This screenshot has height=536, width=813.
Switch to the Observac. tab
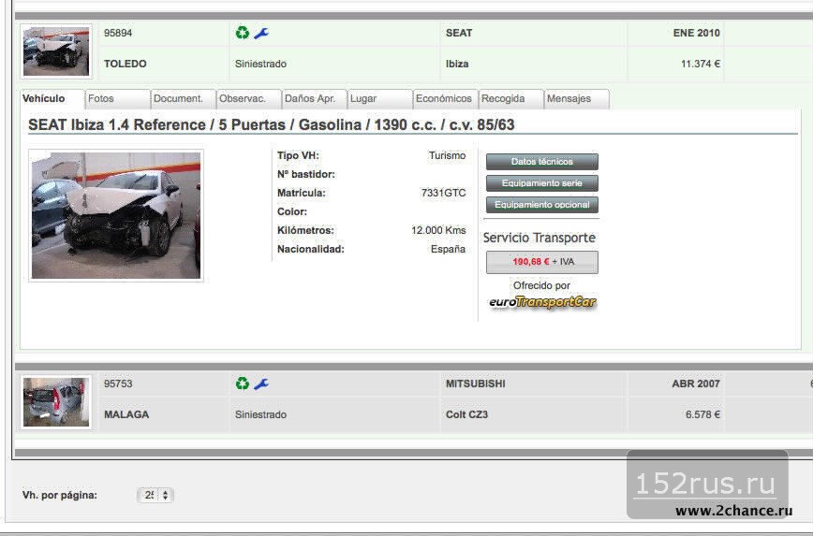coord(249,99)
